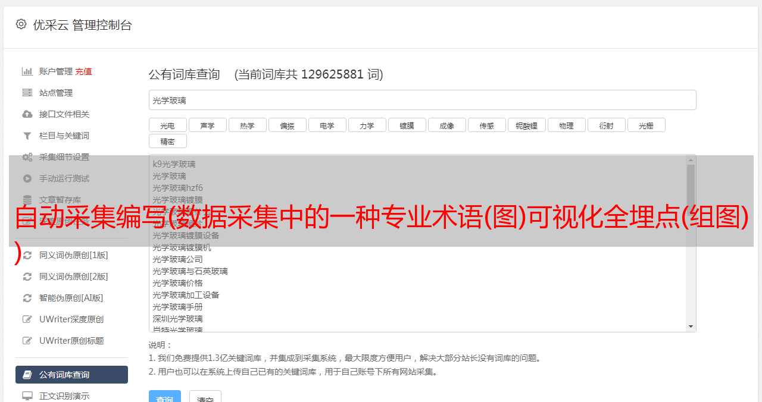
Task: Select 光学玻璃手册 in the results list
Action: pyautogui.click(x=177, y=307)
